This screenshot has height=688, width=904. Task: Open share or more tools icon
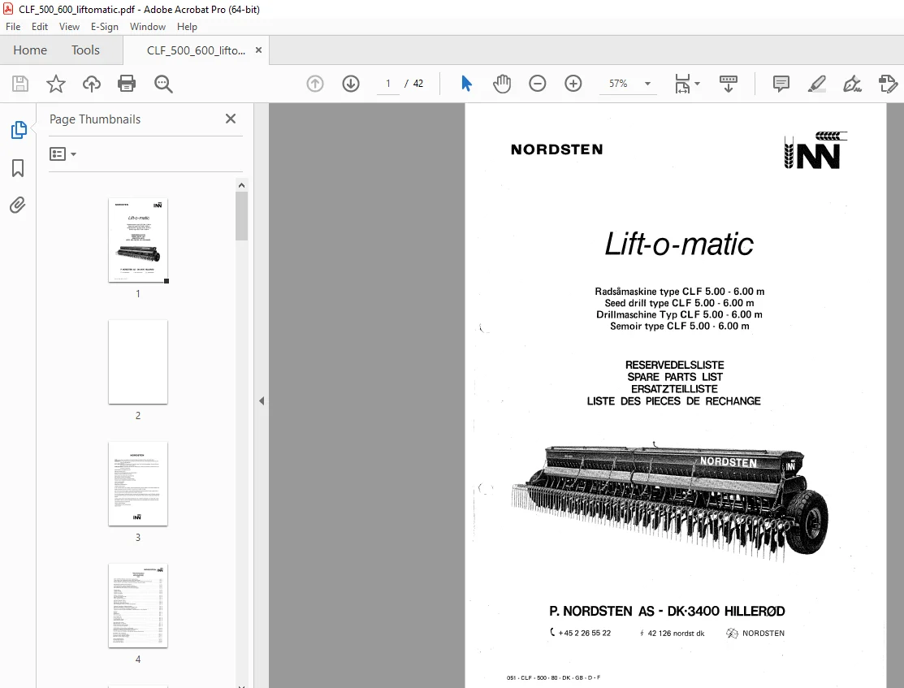pyautogui.click(x=888, y=84)
